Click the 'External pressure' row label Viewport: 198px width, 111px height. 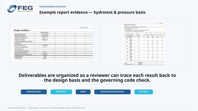click(20, 45)
